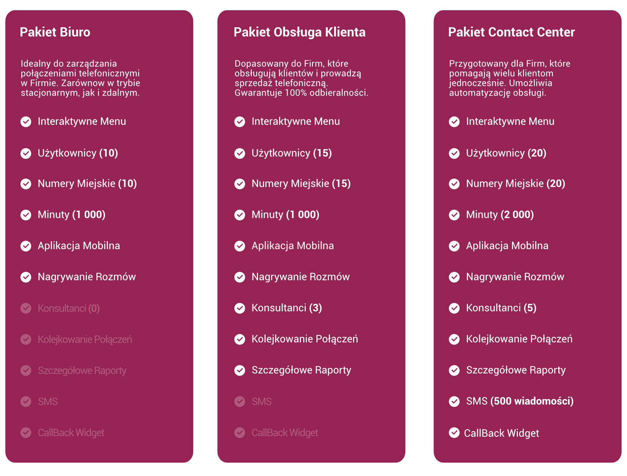Screen dimensions: 627x476
Task: Click the checkmark next to Użytkownicy (15)
Action: tap(240, 153)
